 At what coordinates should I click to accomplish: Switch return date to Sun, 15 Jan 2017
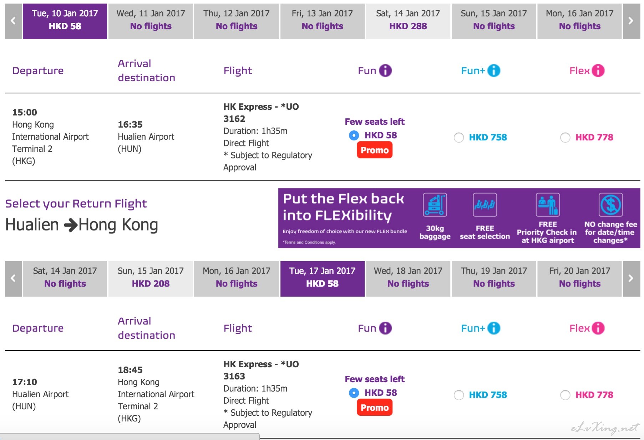(x=151, y=279)
